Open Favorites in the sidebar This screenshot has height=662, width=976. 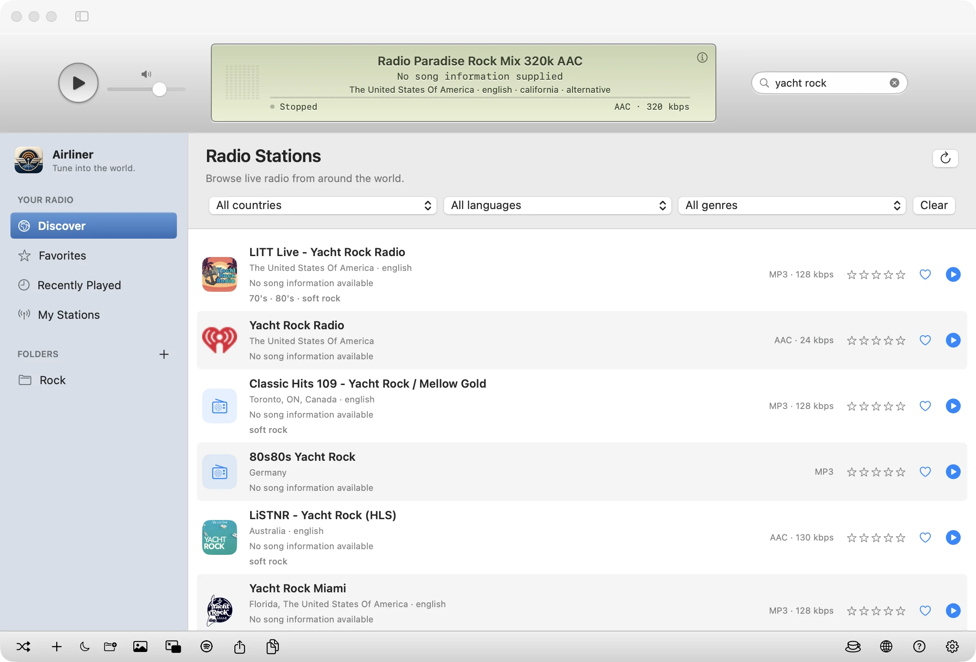tap(94, 255)
